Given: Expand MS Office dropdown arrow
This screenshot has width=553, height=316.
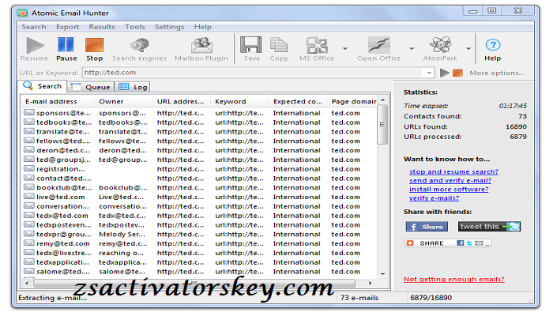Looking at the screenshot, I should click(345, 49).
